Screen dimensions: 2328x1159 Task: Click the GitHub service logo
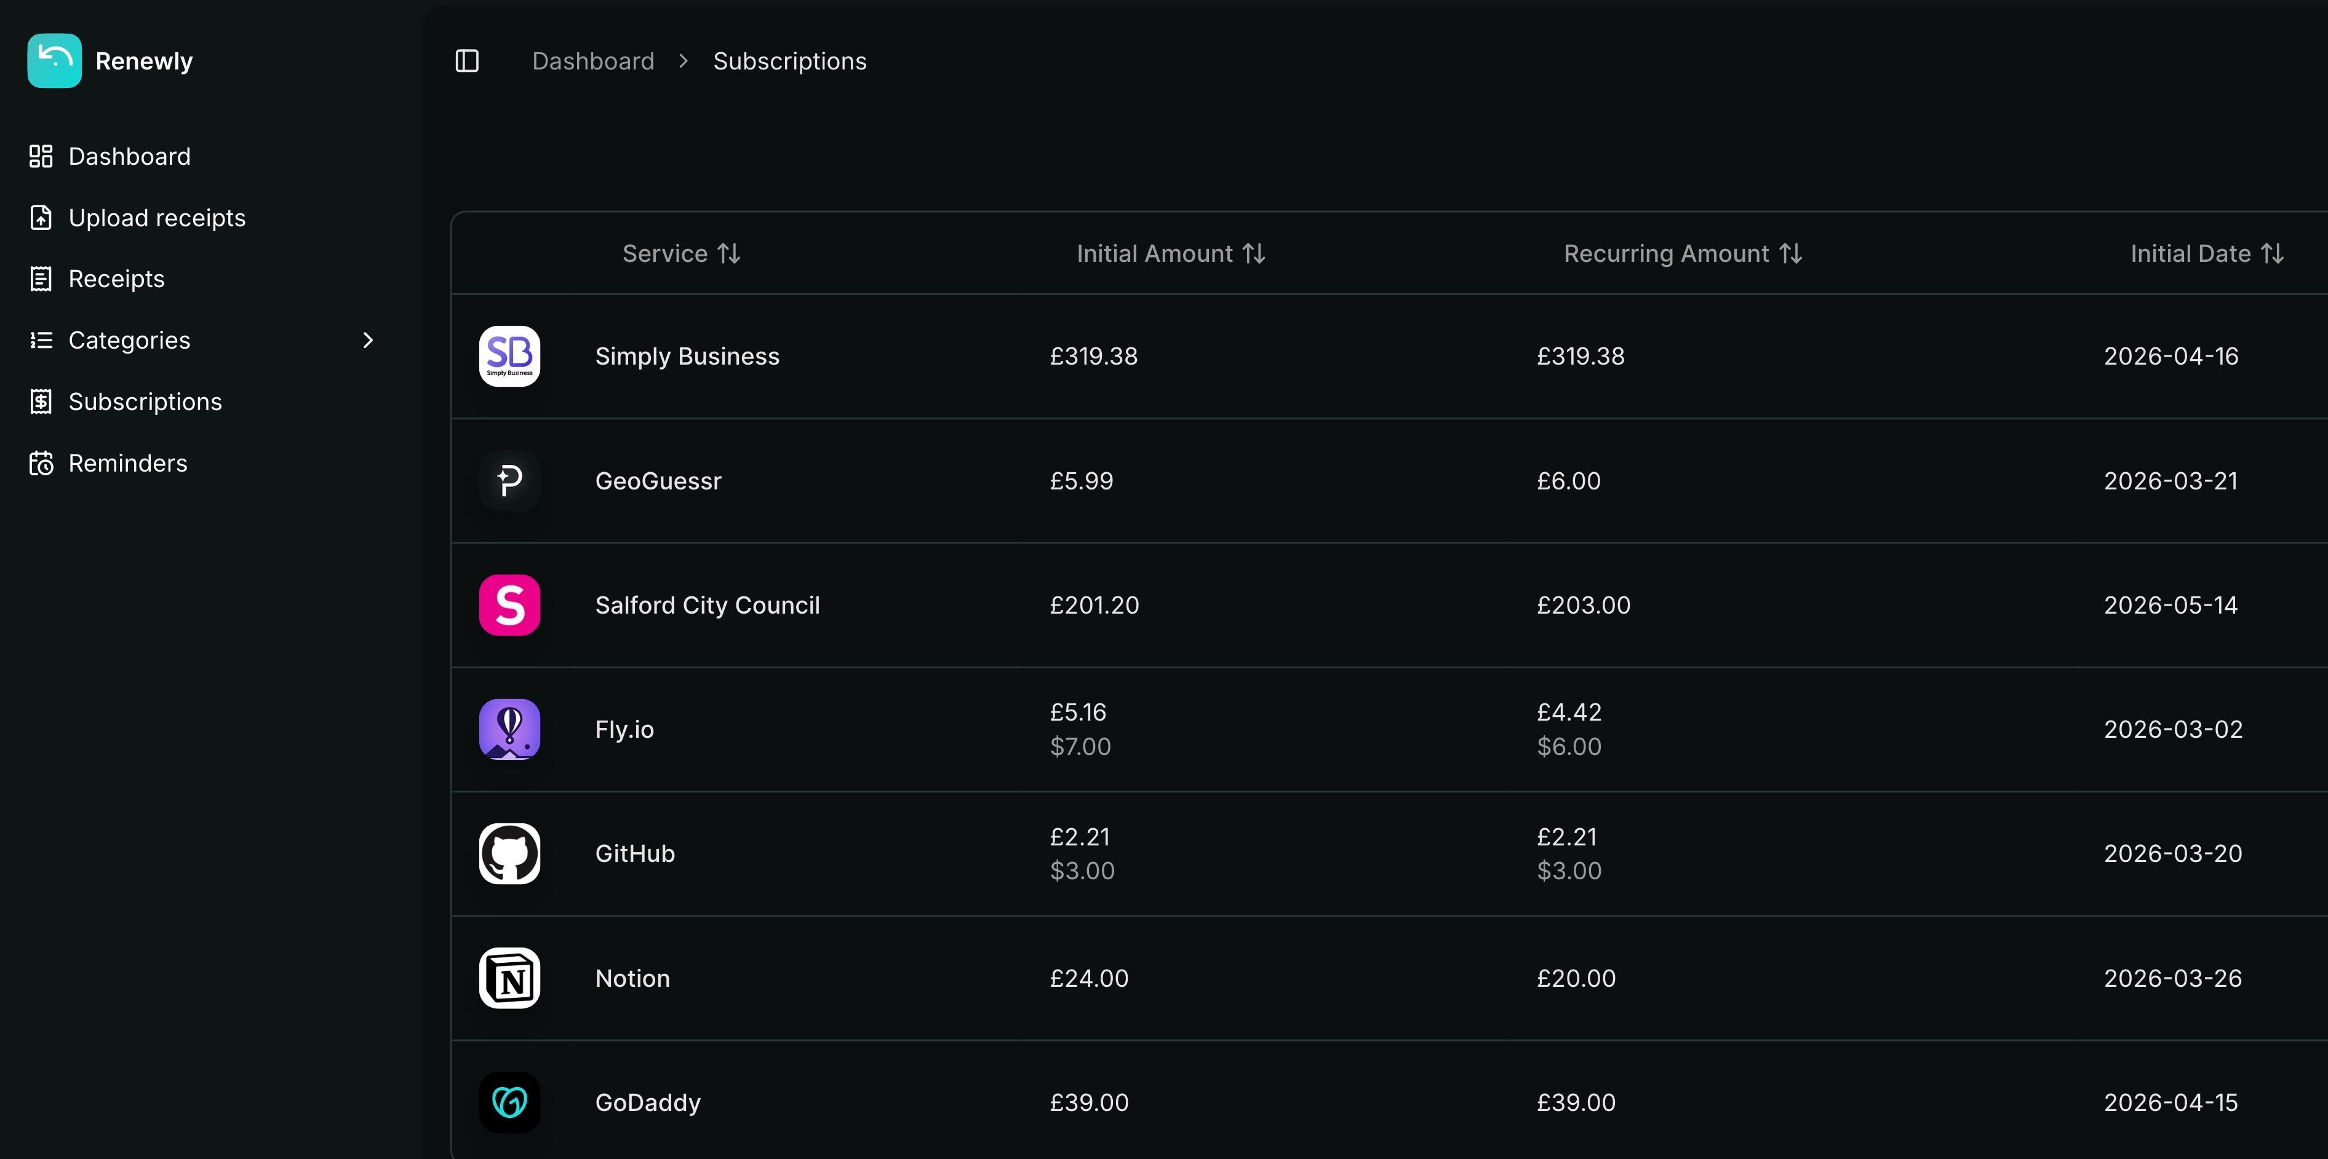tap(509, 853)
